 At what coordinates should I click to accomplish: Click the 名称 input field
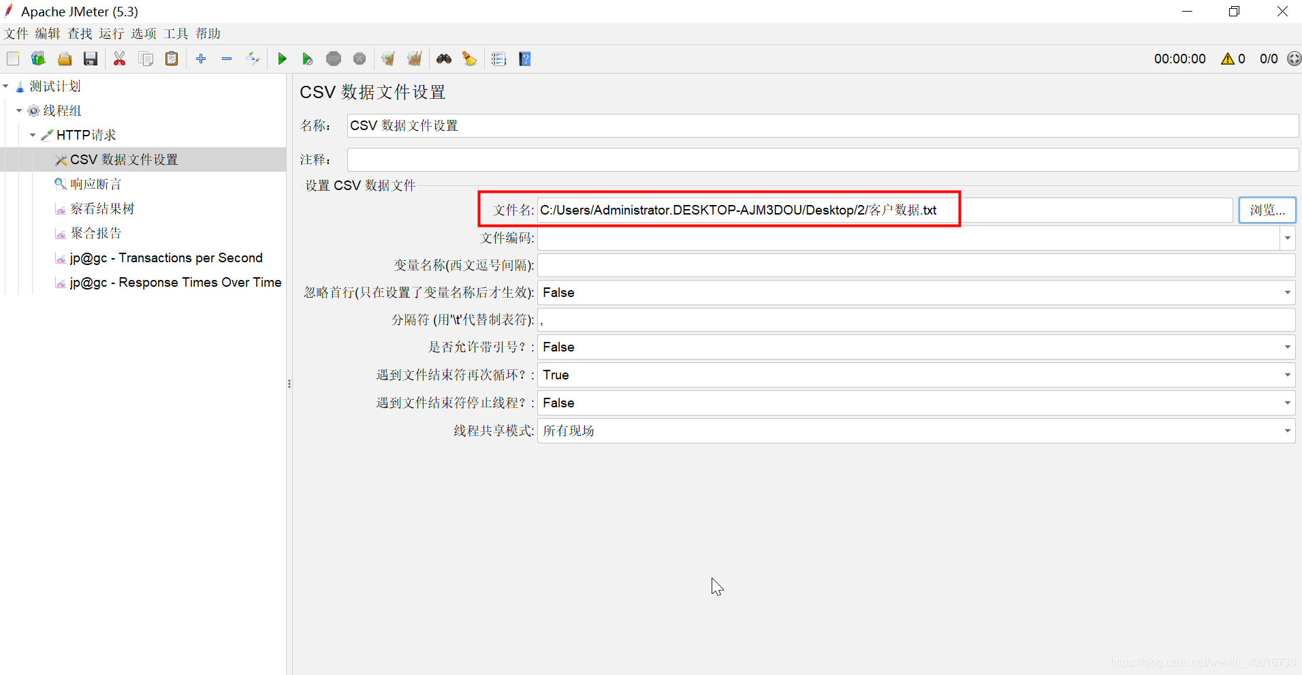[823, 125]
